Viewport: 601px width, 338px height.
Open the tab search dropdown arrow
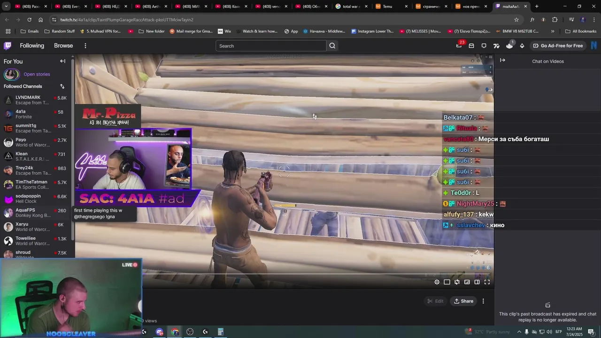tap(6, 6)
